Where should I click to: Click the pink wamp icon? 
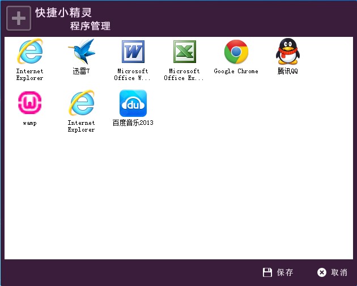[x=29, y=103]
